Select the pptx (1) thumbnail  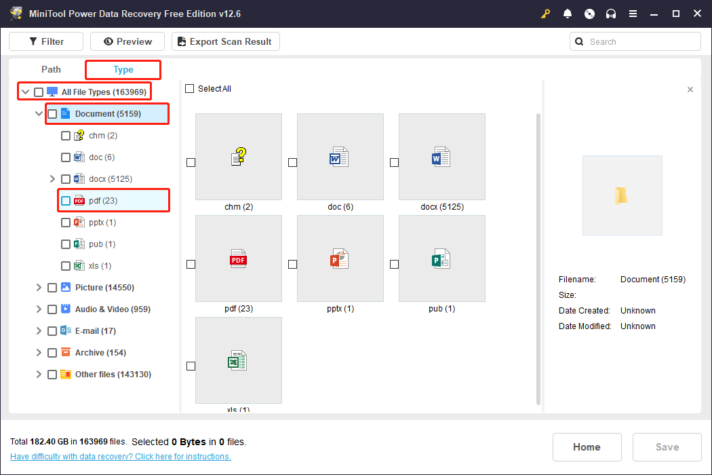tap(340, 259)
